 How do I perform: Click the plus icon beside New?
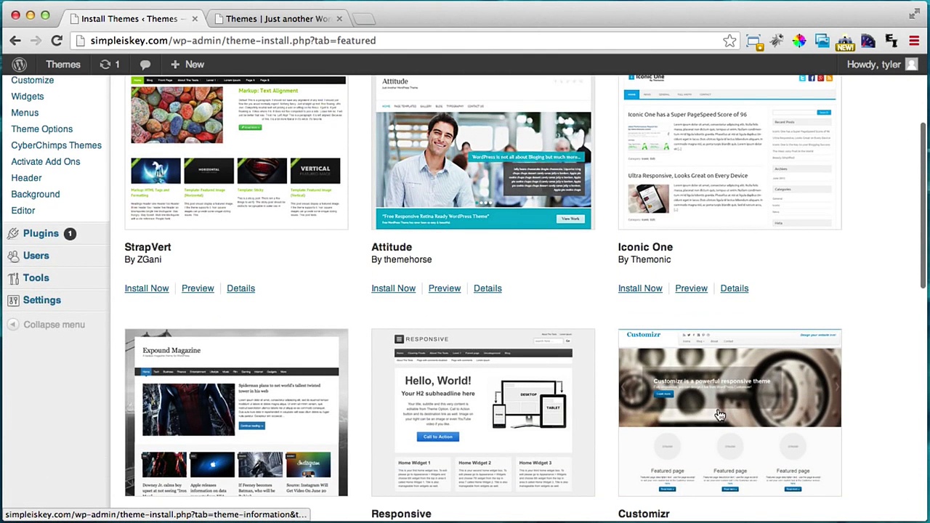(175, 65)
